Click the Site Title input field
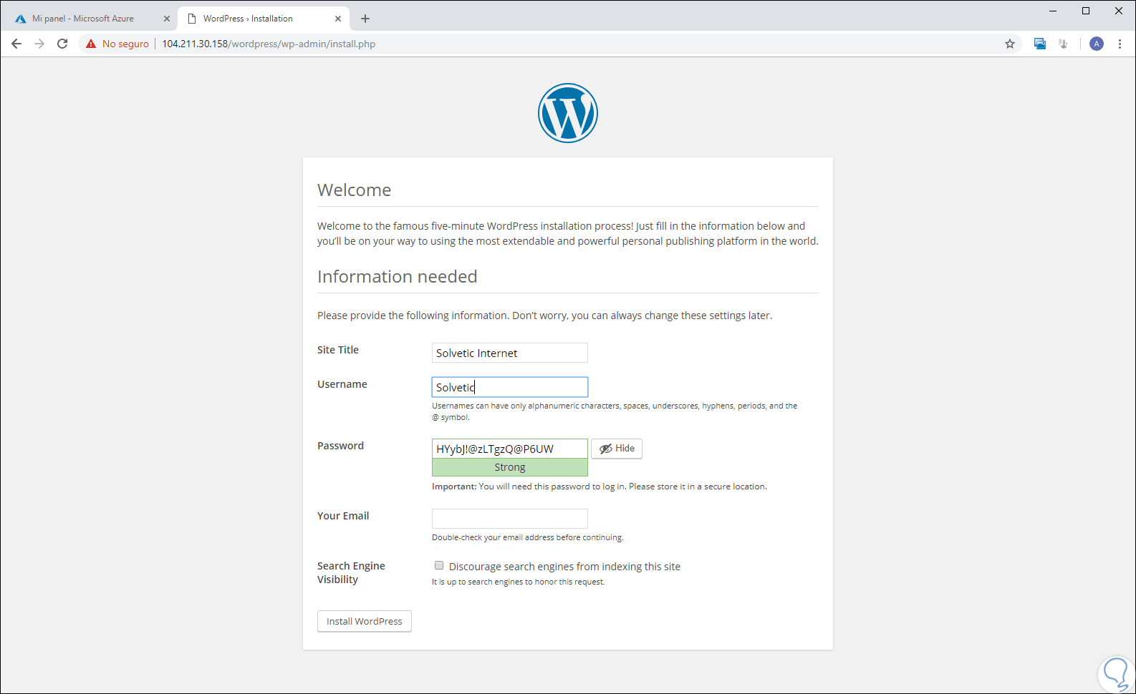Image resolution: width=1136 pixels, height=694 pixels. 510,353
